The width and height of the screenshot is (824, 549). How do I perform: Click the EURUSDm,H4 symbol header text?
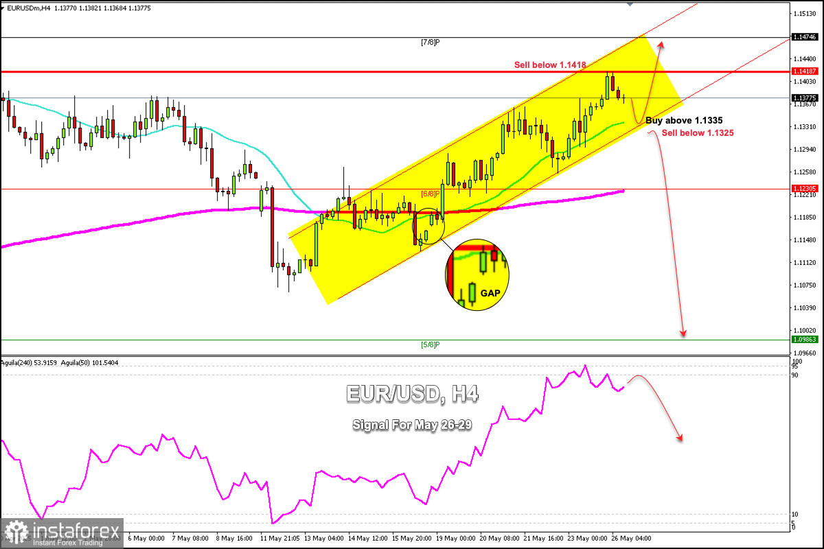pos(29,8)
